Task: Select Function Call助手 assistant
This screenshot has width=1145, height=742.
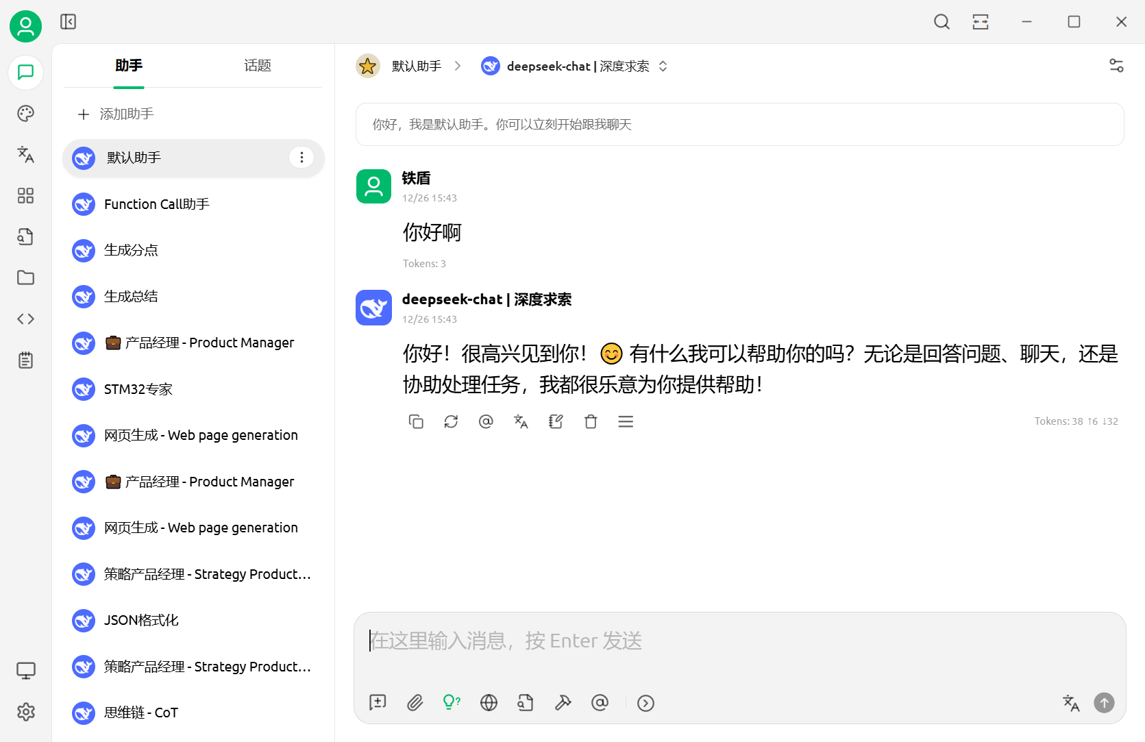Action: [x=193, y=204]
